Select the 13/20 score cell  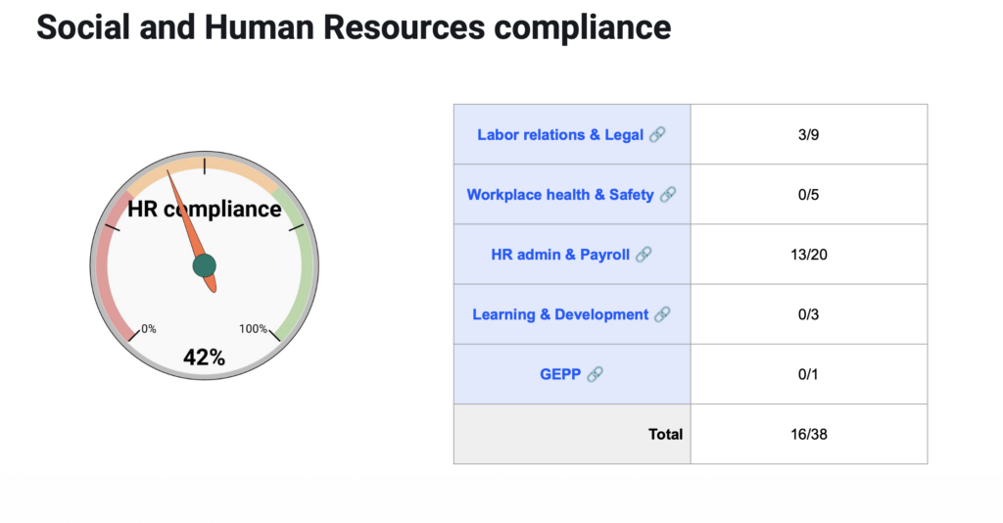(x=808, y=255)
